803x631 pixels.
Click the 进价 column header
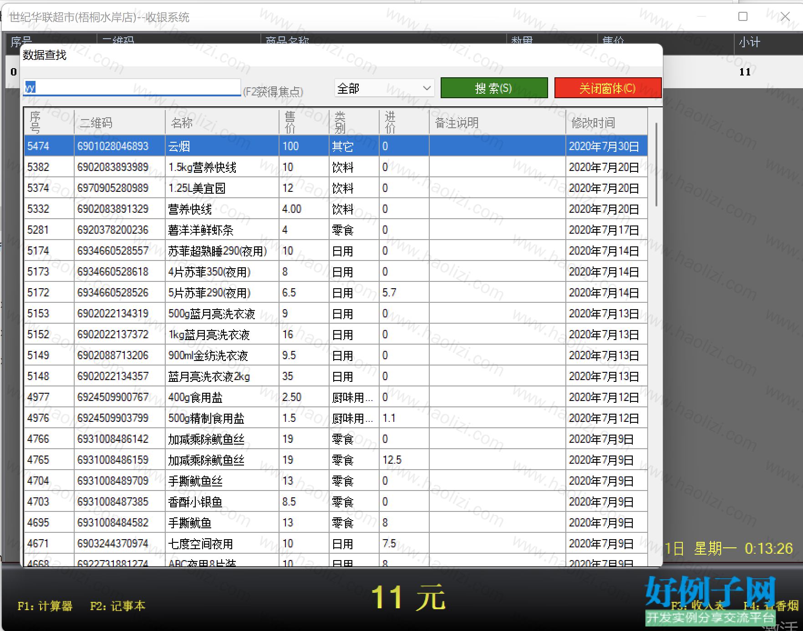pyautogui.click(x=404, y=122)
